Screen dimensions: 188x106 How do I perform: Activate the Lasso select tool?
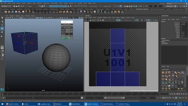[2, 21]
